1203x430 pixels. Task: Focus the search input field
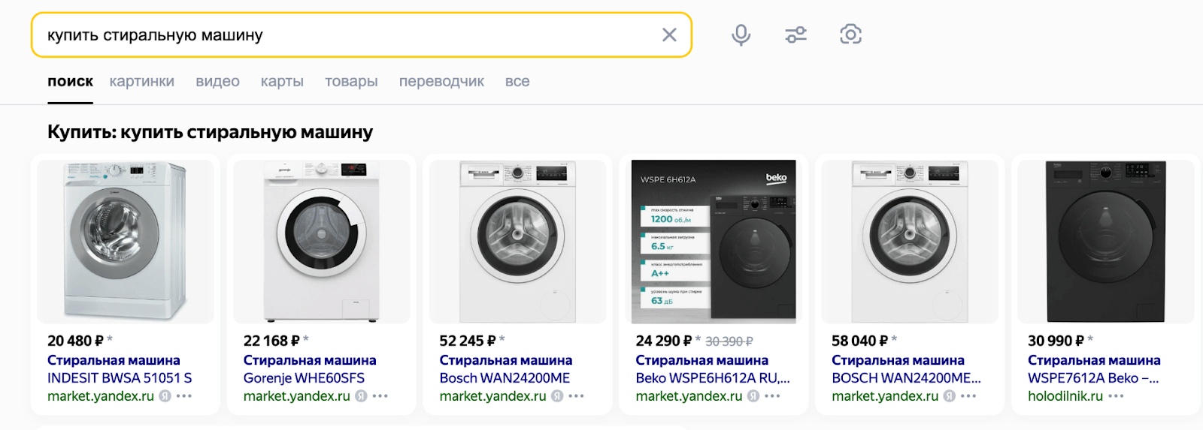(x=346, y=35)
